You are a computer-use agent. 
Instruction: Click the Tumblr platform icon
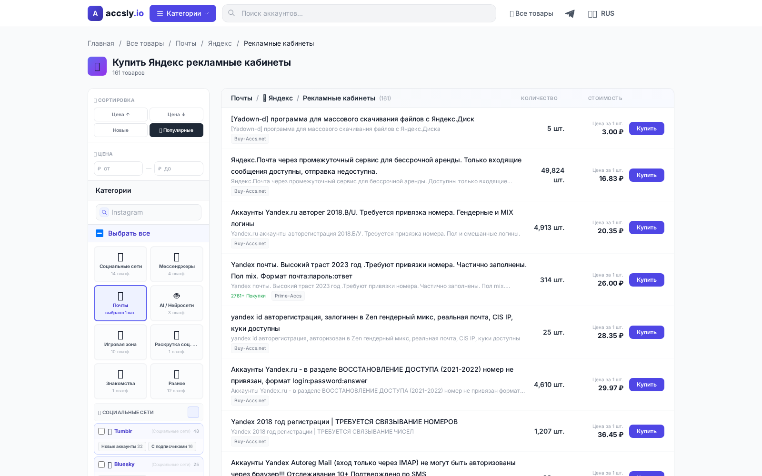pyautogui.click(x=110, y=432)
